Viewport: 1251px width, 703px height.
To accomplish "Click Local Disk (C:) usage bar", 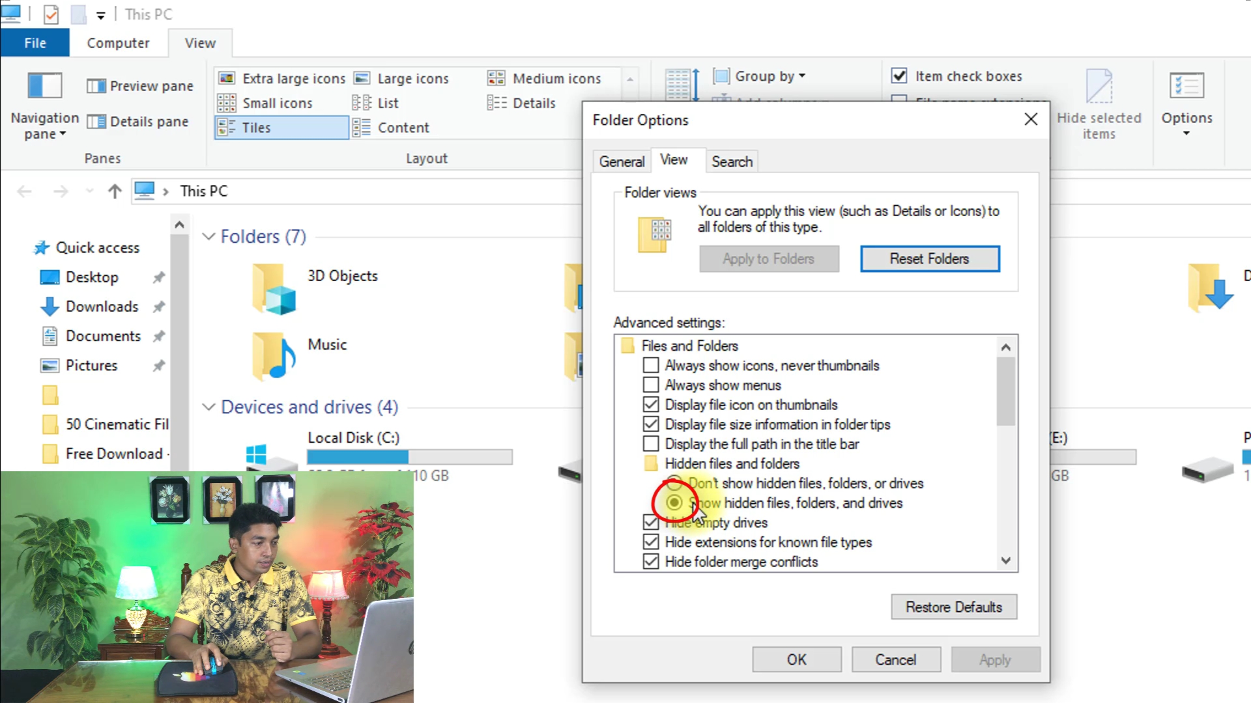I will click(x=409, y=457).
